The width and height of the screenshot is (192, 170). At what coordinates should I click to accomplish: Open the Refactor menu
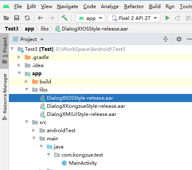click(x=134, y=7)
